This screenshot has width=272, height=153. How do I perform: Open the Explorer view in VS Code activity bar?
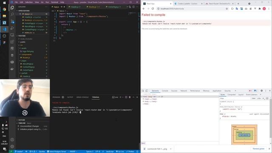click(12, 8)
